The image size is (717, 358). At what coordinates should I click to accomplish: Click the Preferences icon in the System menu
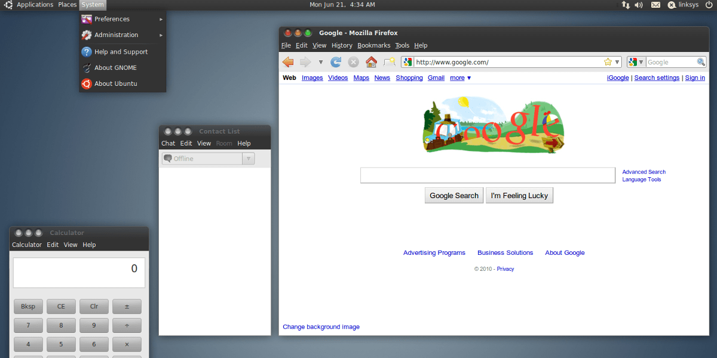[87, 19]
